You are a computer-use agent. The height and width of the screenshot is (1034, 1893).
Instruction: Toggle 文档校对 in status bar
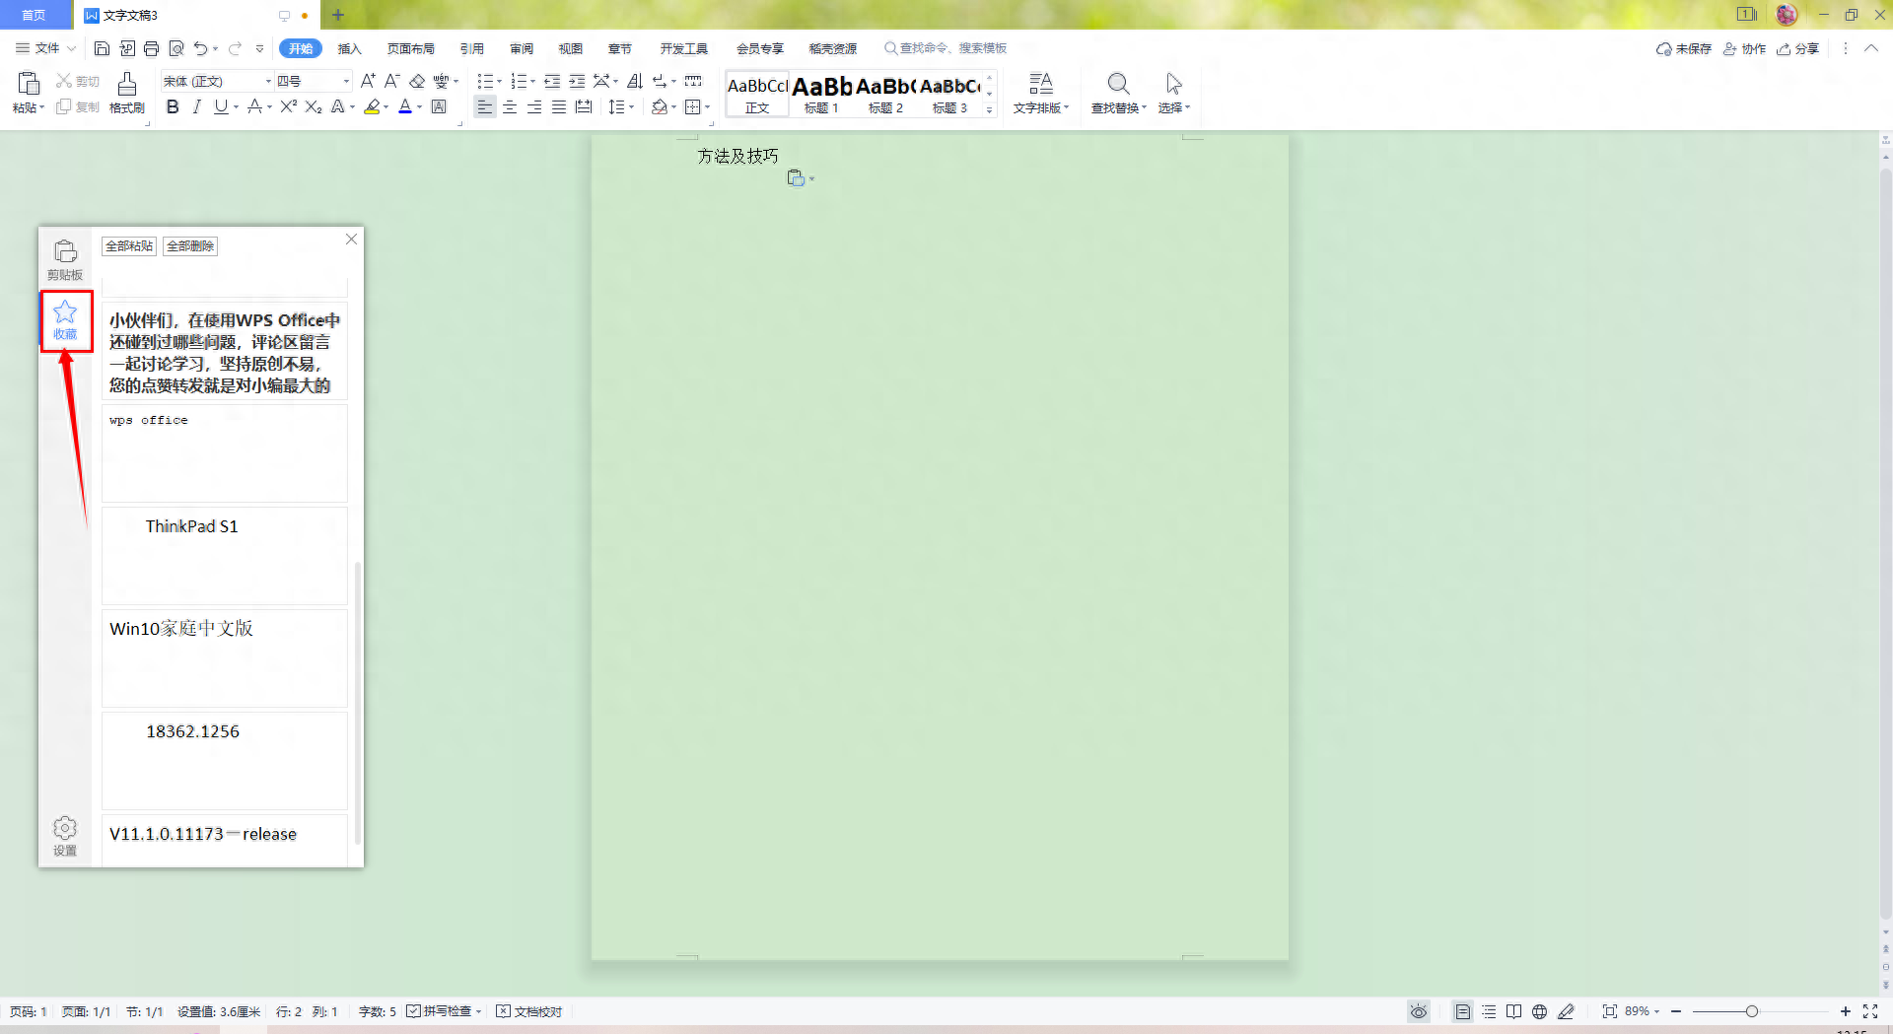(x=529, y=1011)
